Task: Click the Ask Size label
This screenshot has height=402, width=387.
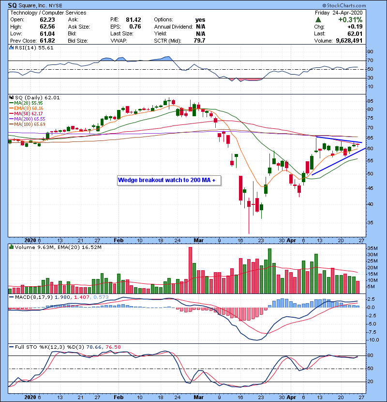Action: pos(79,27)
